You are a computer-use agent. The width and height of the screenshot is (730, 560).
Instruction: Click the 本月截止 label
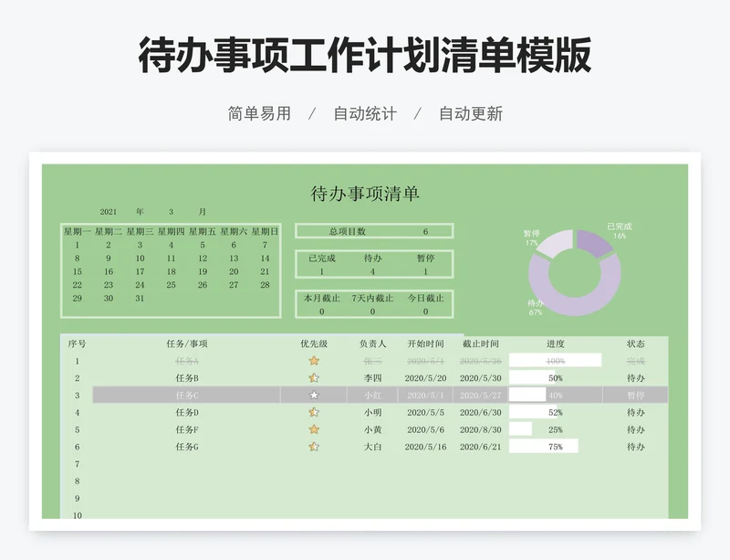pos(322,298)
